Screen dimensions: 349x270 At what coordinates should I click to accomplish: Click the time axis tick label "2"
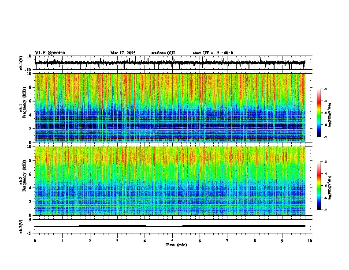click(90, 241)
